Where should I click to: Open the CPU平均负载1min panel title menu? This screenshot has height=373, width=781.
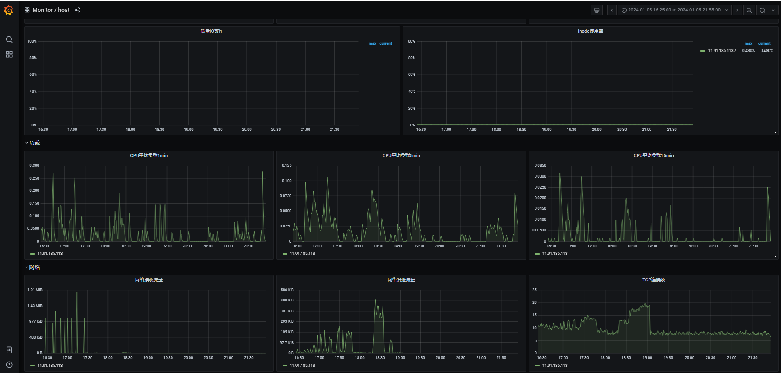click(x=149, y=155)
